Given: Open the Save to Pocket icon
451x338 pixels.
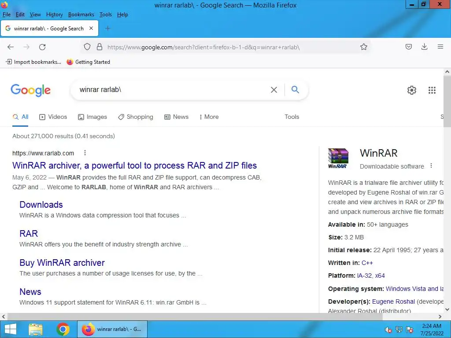Looking at the screenshot, I should 408,47.
